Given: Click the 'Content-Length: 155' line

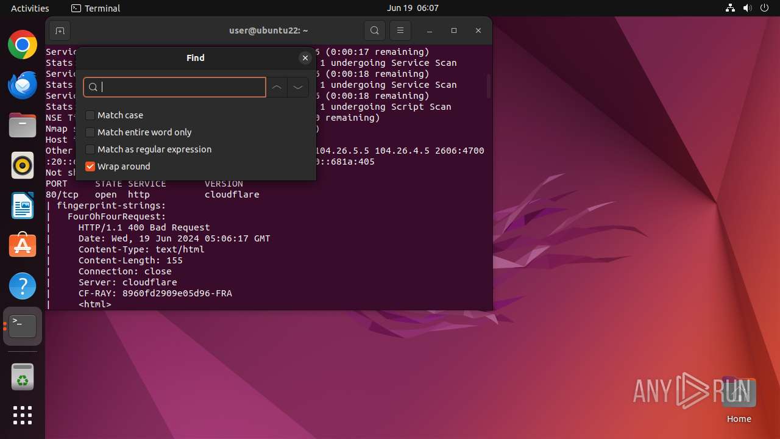Looking at the screenshot, I should coord(130,260).
